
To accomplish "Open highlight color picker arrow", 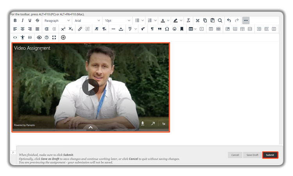I will click(181, 20).
